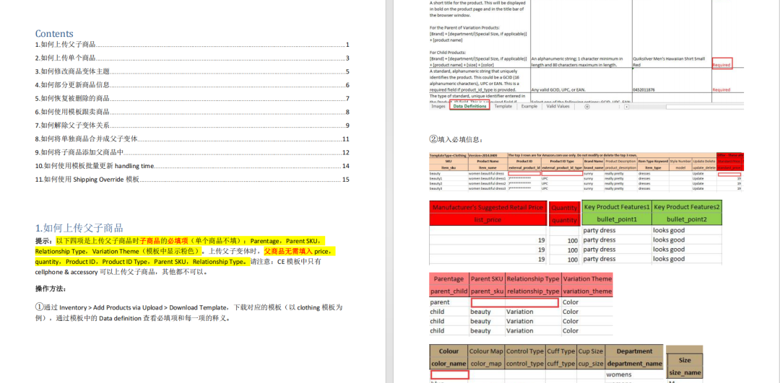
Task: Click the Parent SKU header cell
Action: tap(487, 279)
